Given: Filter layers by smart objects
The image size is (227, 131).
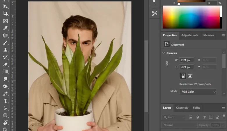Looking at the screenshot, I should 218,117.
